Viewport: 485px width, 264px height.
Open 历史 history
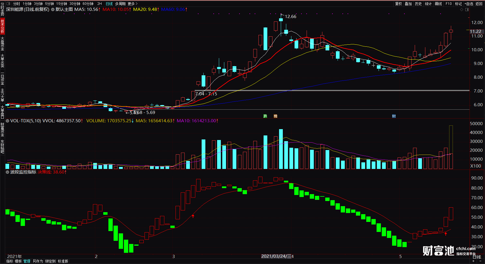418,4
